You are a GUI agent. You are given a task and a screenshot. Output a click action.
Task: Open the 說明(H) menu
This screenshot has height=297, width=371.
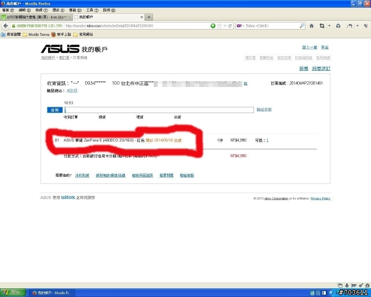point(109,10)
